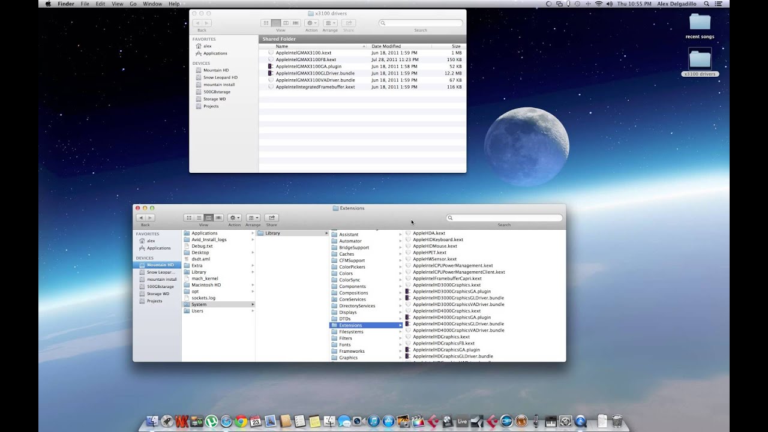
Task: Open Google Chrome from the Dock
Action: click(x=241, y=421)
